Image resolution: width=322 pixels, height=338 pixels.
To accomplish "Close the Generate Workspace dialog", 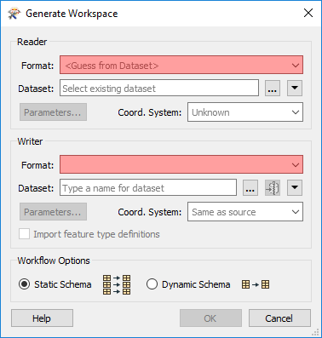I will (308, 13).
